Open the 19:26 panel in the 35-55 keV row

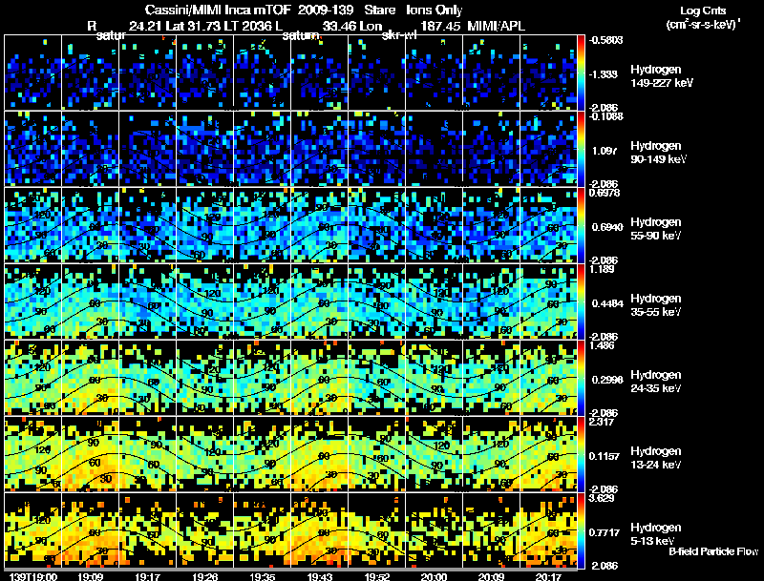(204, 301)
